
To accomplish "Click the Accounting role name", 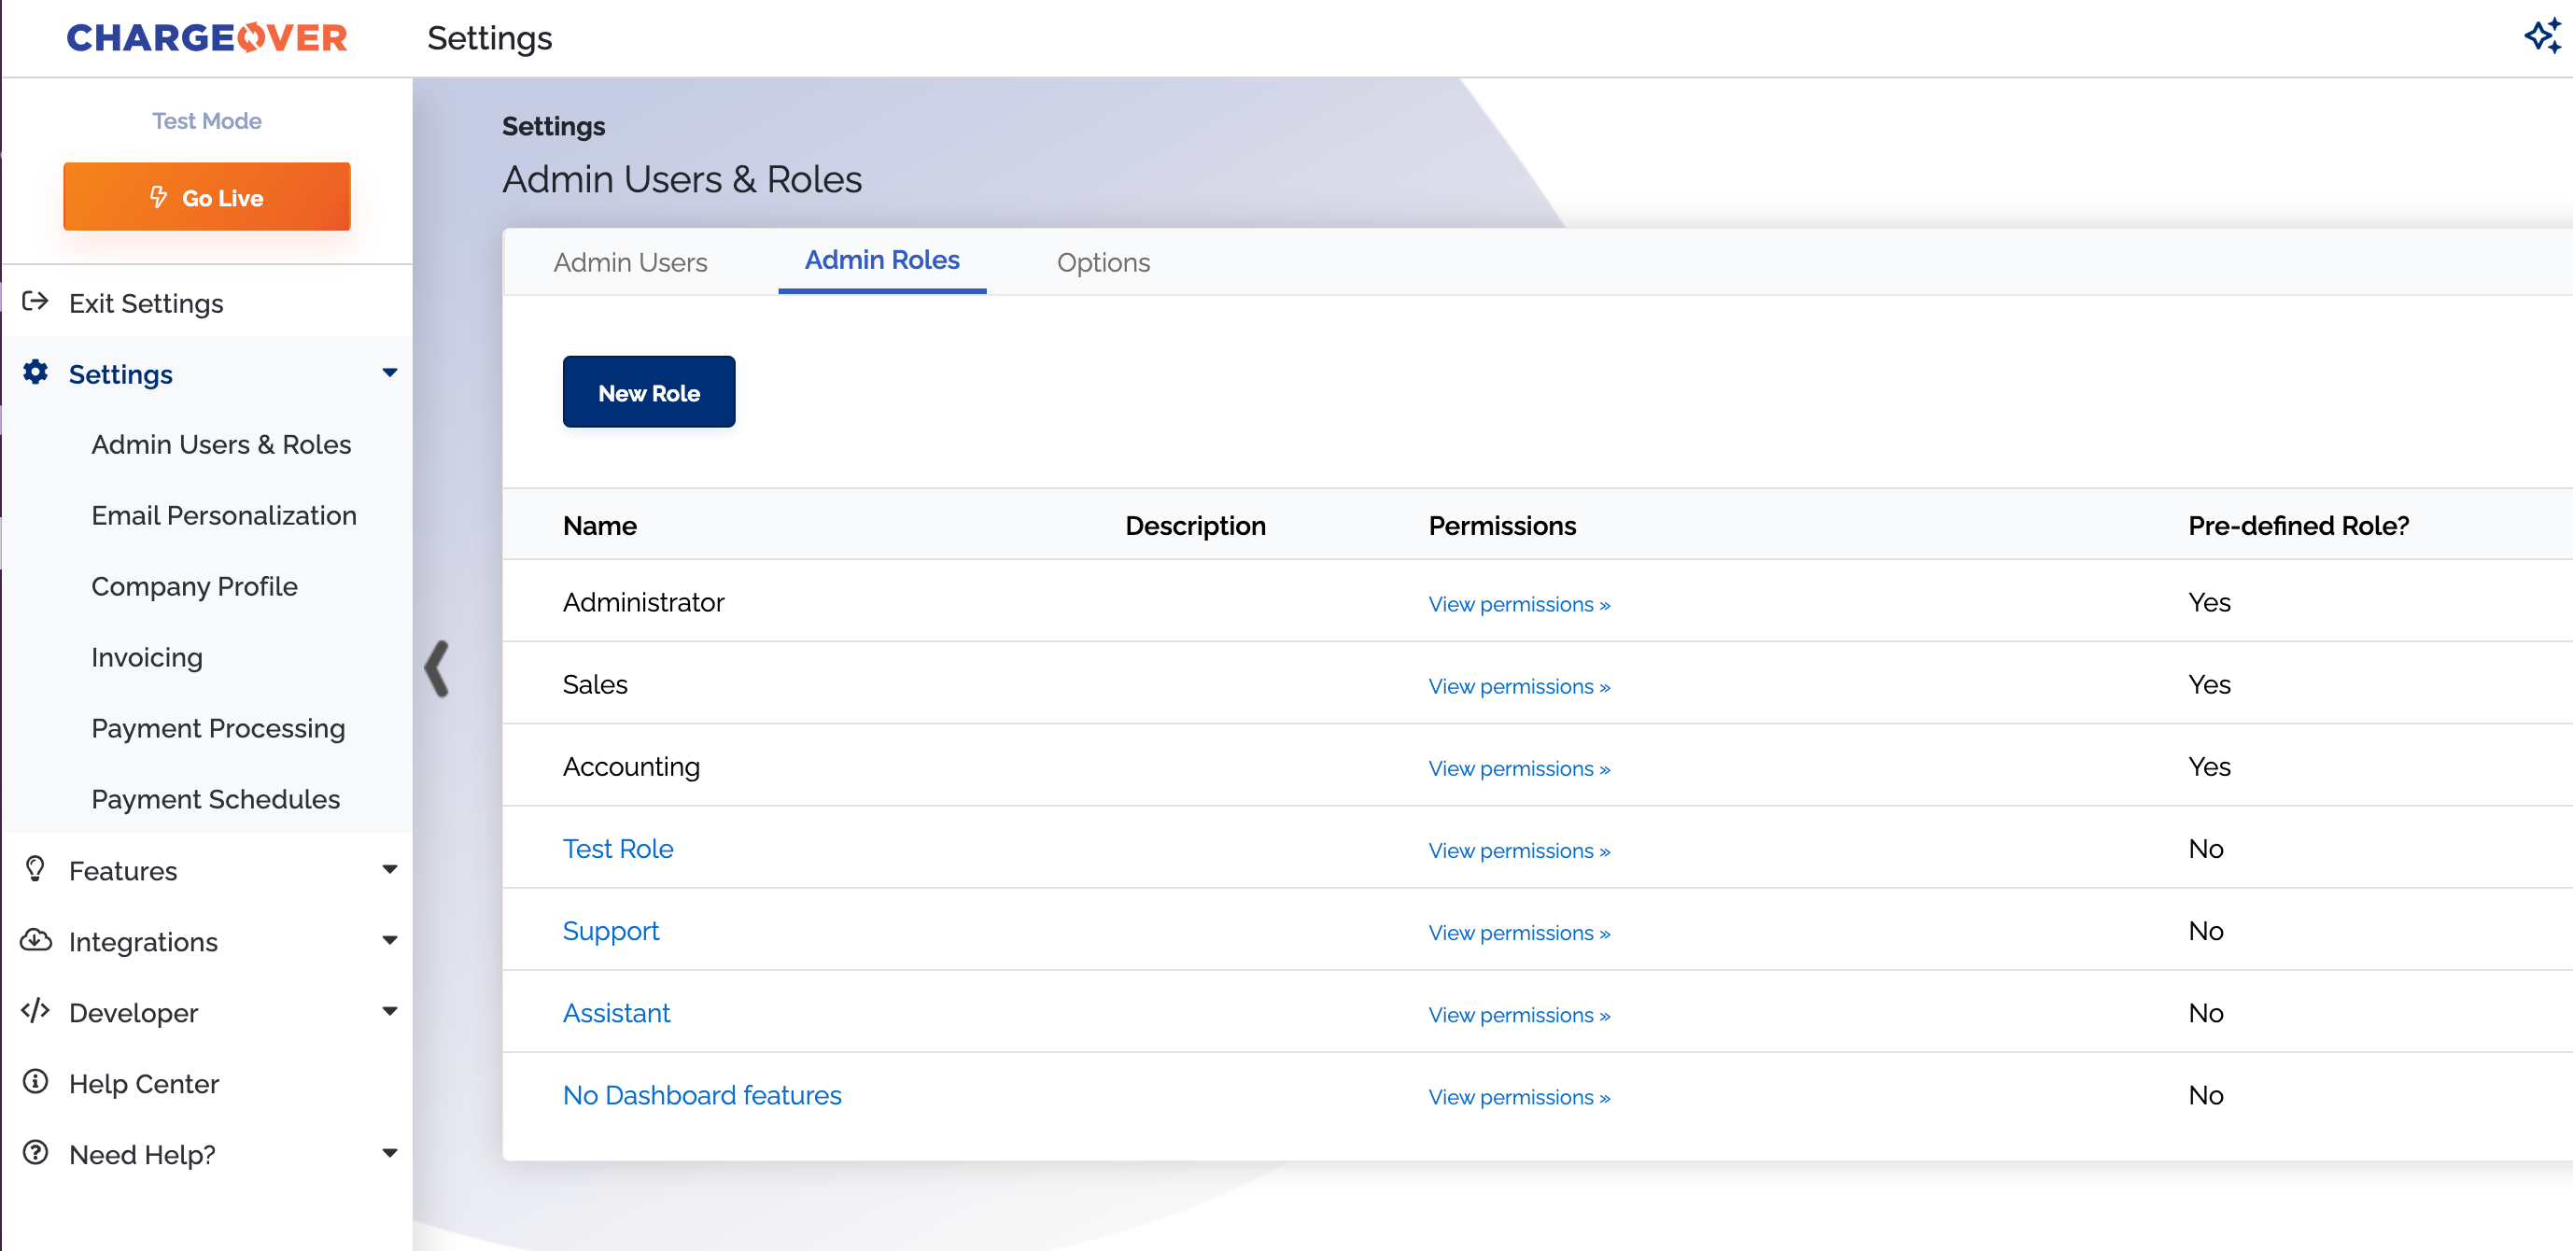I will point(631,767).
